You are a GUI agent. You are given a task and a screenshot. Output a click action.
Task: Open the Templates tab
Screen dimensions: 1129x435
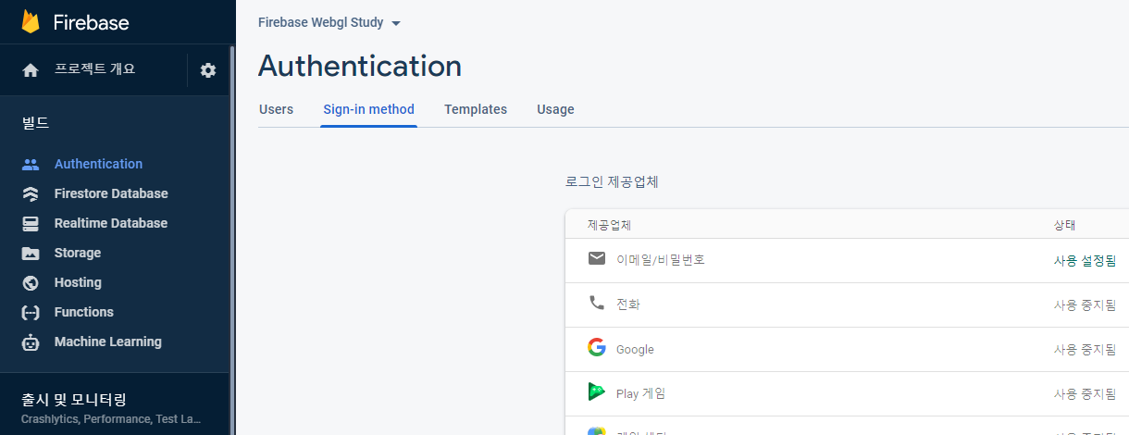(476, 109)
